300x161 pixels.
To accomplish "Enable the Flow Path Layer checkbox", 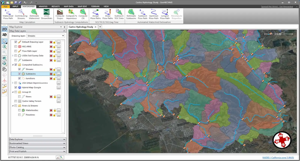I will [x=16, y=51].
